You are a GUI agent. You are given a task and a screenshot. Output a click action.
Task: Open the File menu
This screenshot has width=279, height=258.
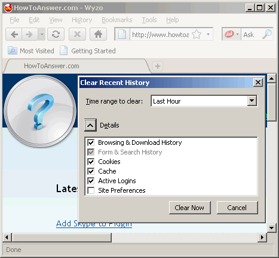click(x=14, y=20)
